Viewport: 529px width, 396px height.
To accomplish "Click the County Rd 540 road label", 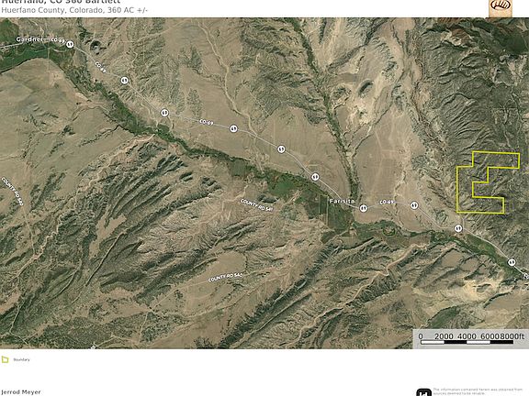I will click(x=225, y=278).
